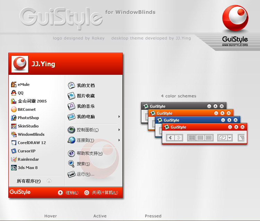This screenshot has height=221, width=260.
Task: Launch Rainlendar icon
Action: click(14, 159)
